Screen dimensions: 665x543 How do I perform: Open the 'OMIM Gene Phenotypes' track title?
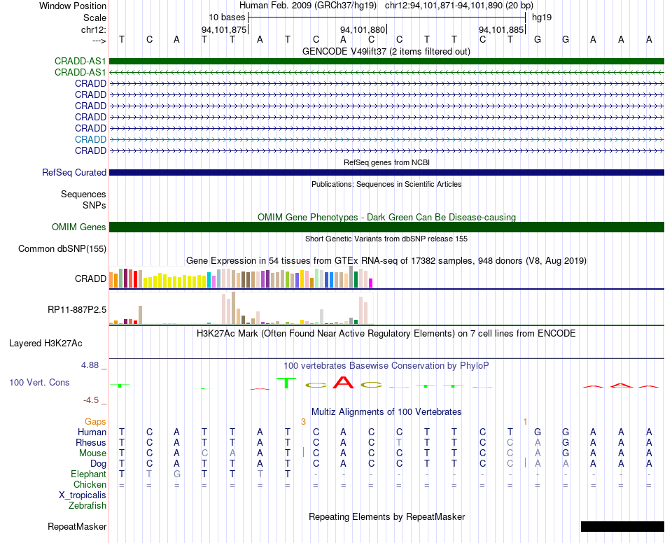click(x=386, y=217)
